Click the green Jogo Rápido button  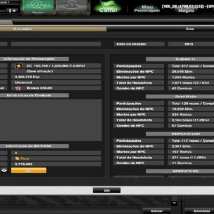38,5
